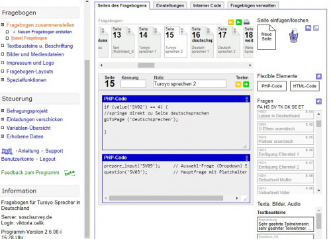Click the scissors icon on Seite 17
Screen dimensions: 331x239
235,30
